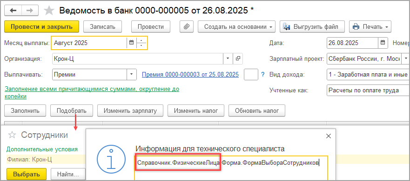Open the calendar for Месяц выплаты

[x=132, y=43]
